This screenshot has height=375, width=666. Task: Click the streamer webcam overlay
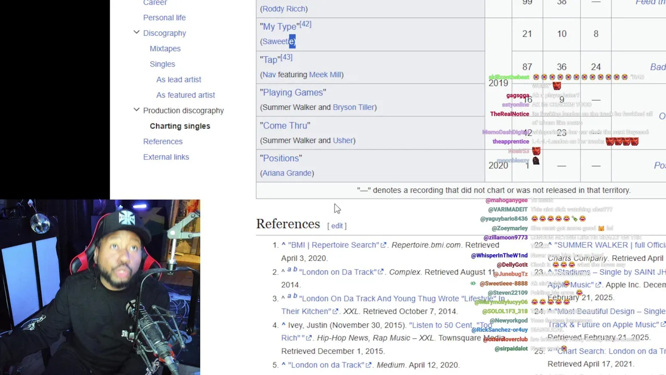(100, 287)
